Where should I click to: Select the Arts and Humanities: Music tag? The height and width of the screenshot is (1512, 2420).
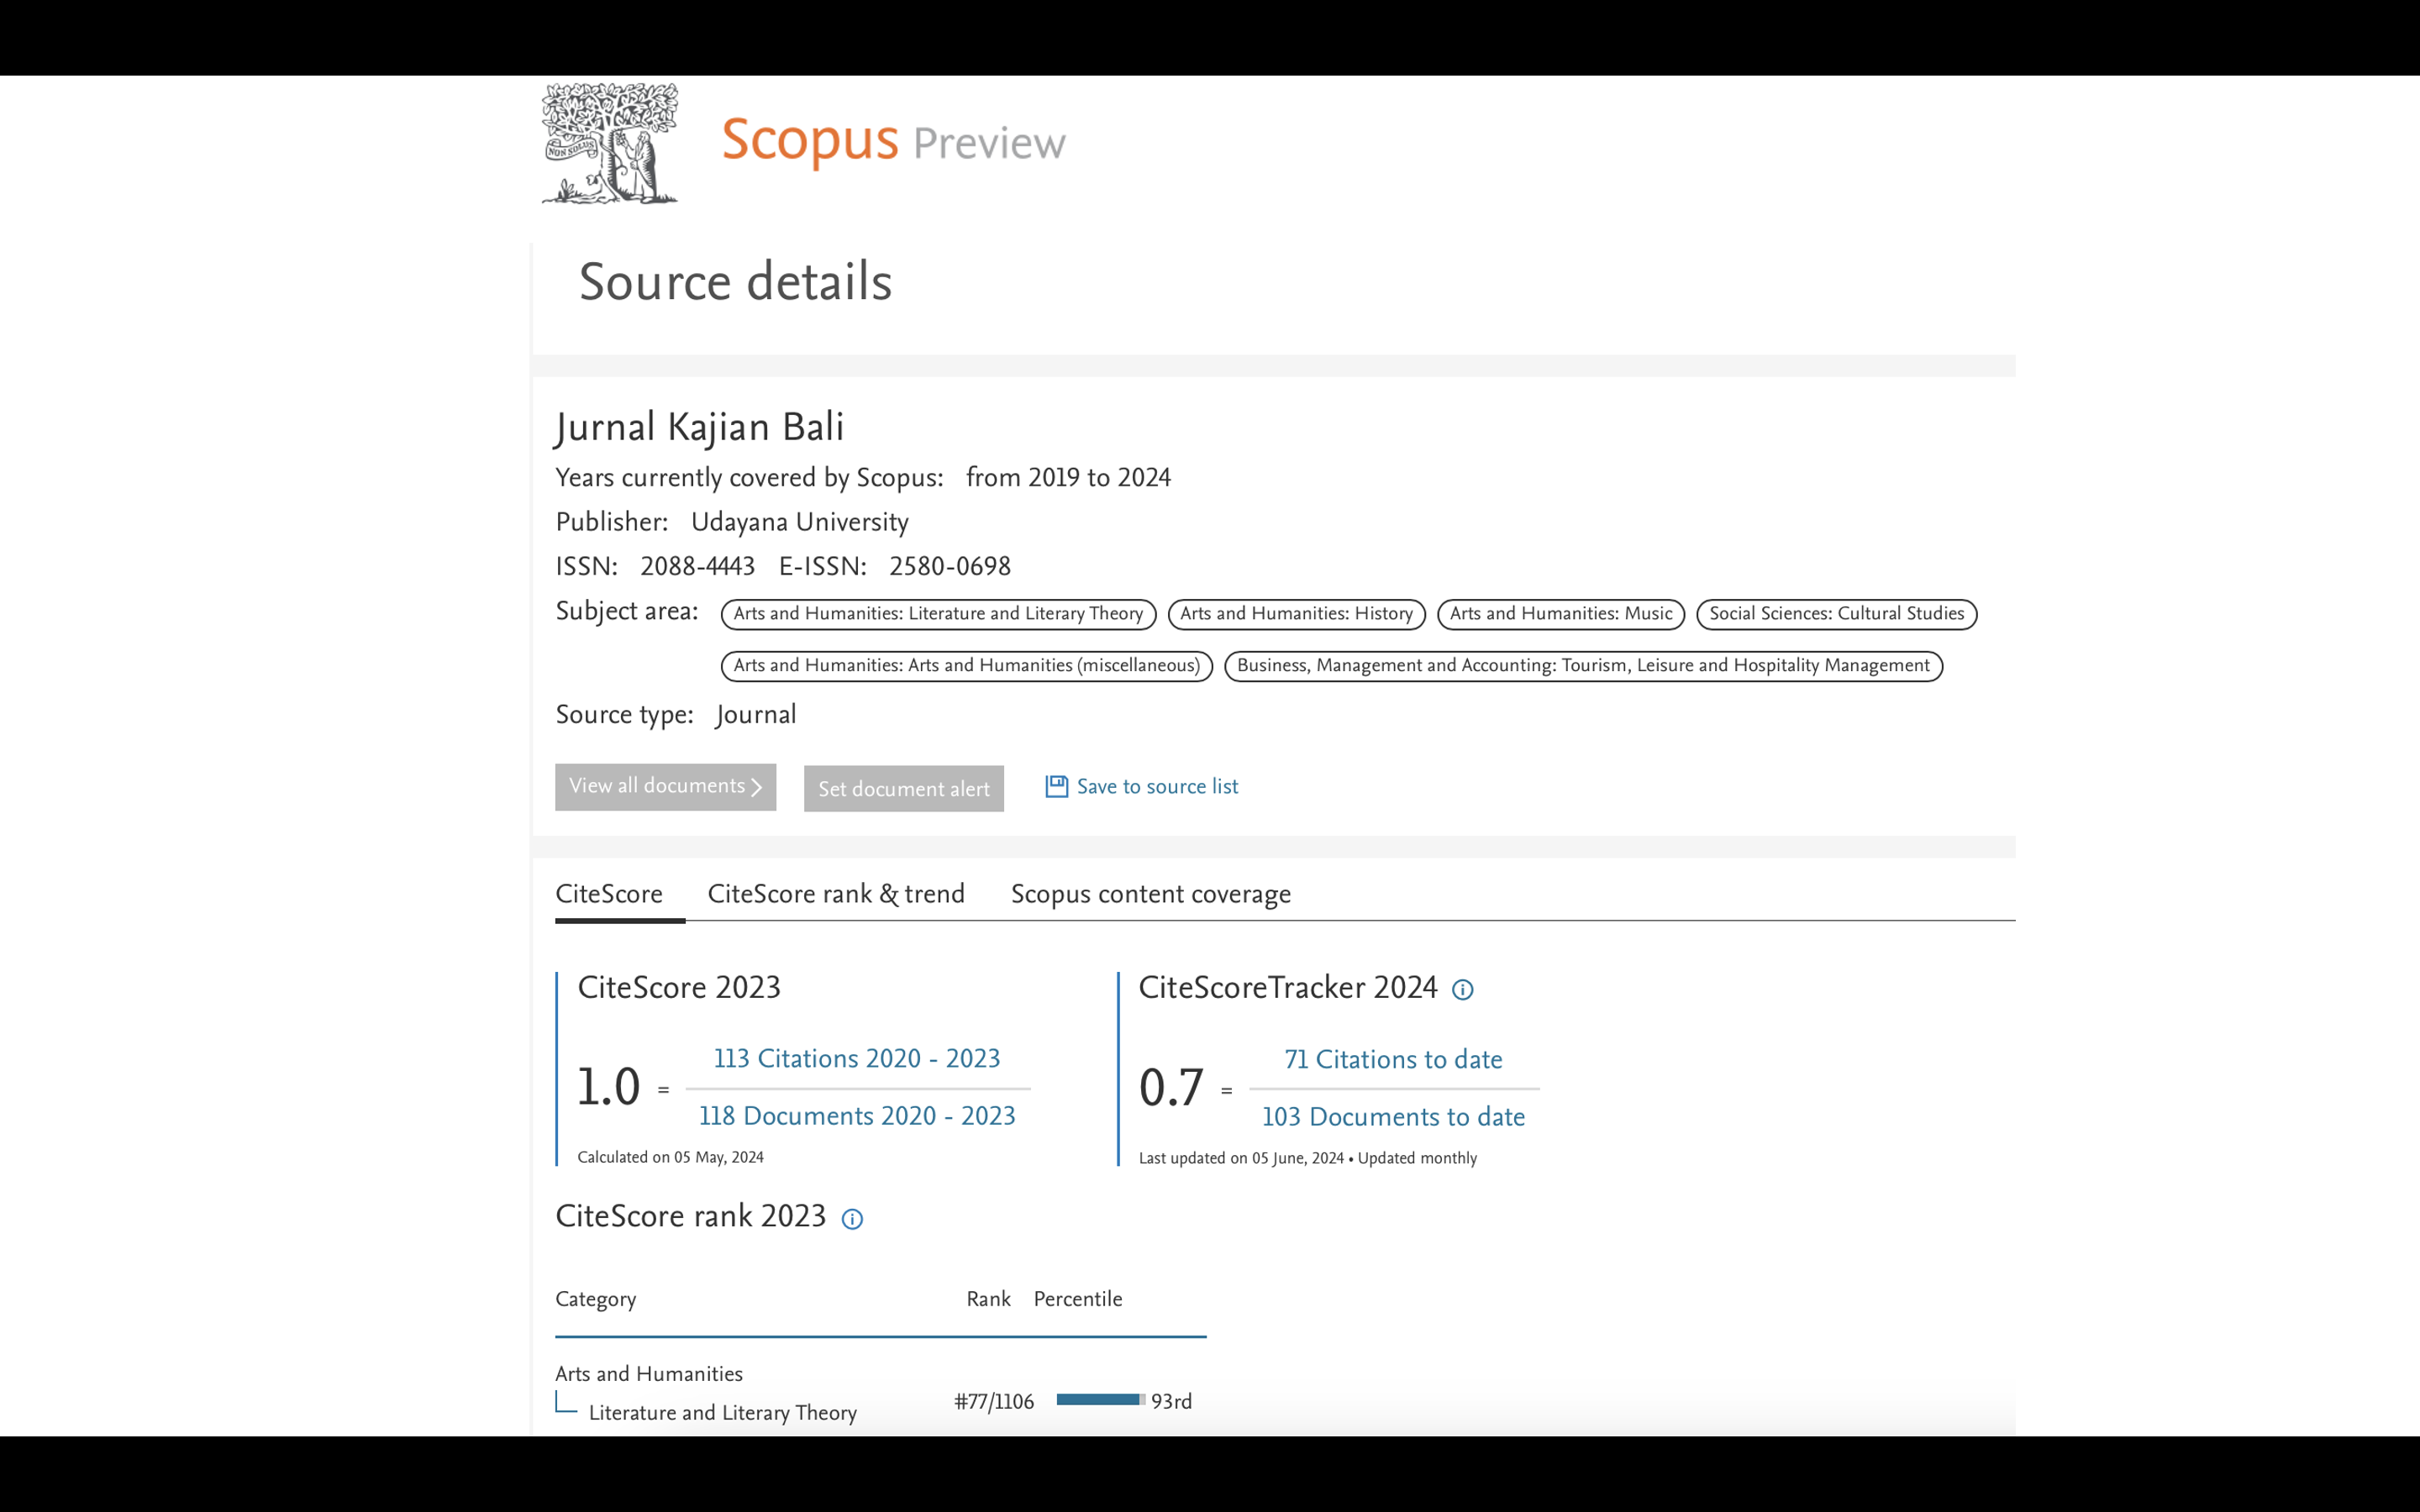(1560, 614)
